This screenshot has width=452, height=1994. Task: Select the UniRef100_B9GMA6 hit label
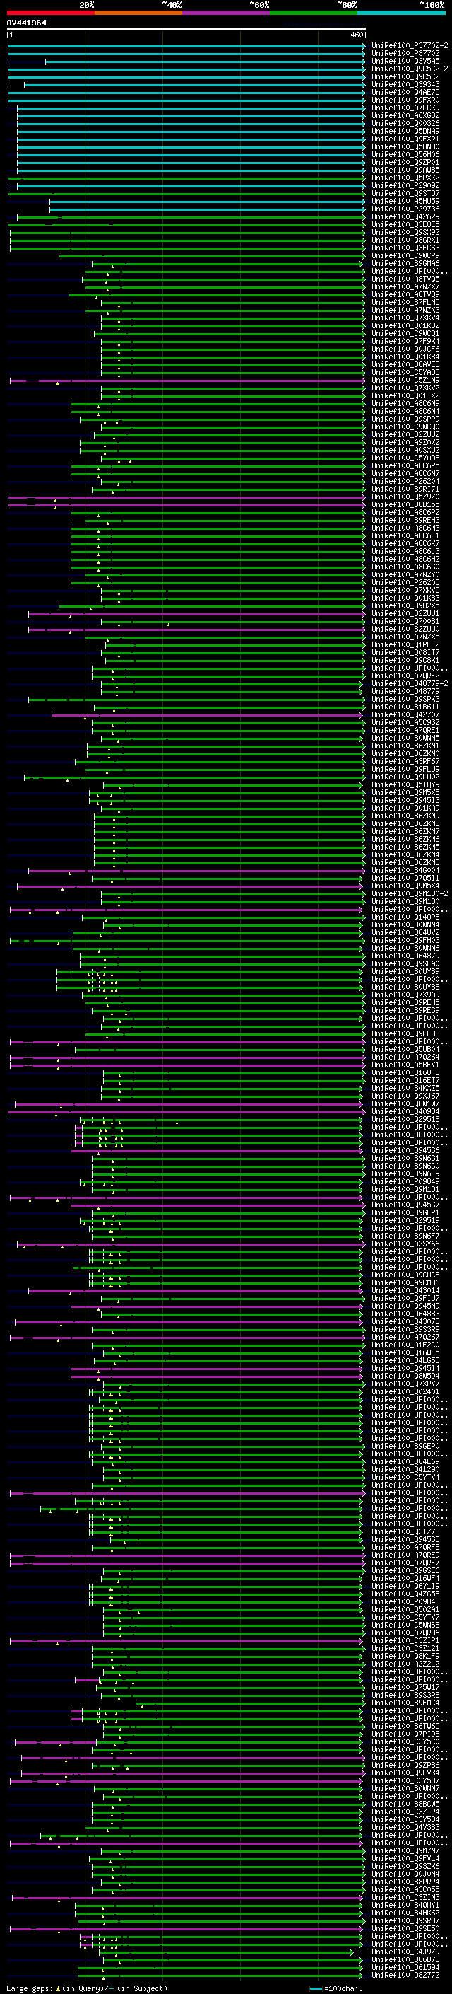point(405,263)
